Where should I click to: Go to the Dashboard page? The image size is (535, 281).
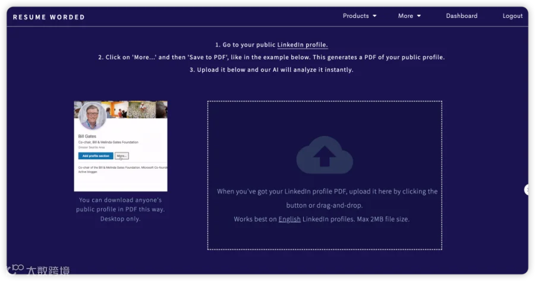click(x=461, y=15)
